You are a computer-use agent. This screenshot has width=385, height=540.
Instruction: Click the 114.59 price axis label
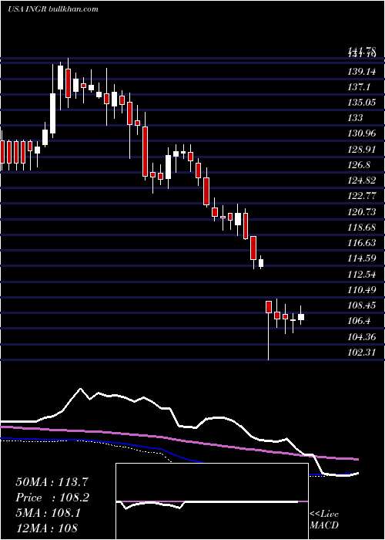click(x=363, y=258)
